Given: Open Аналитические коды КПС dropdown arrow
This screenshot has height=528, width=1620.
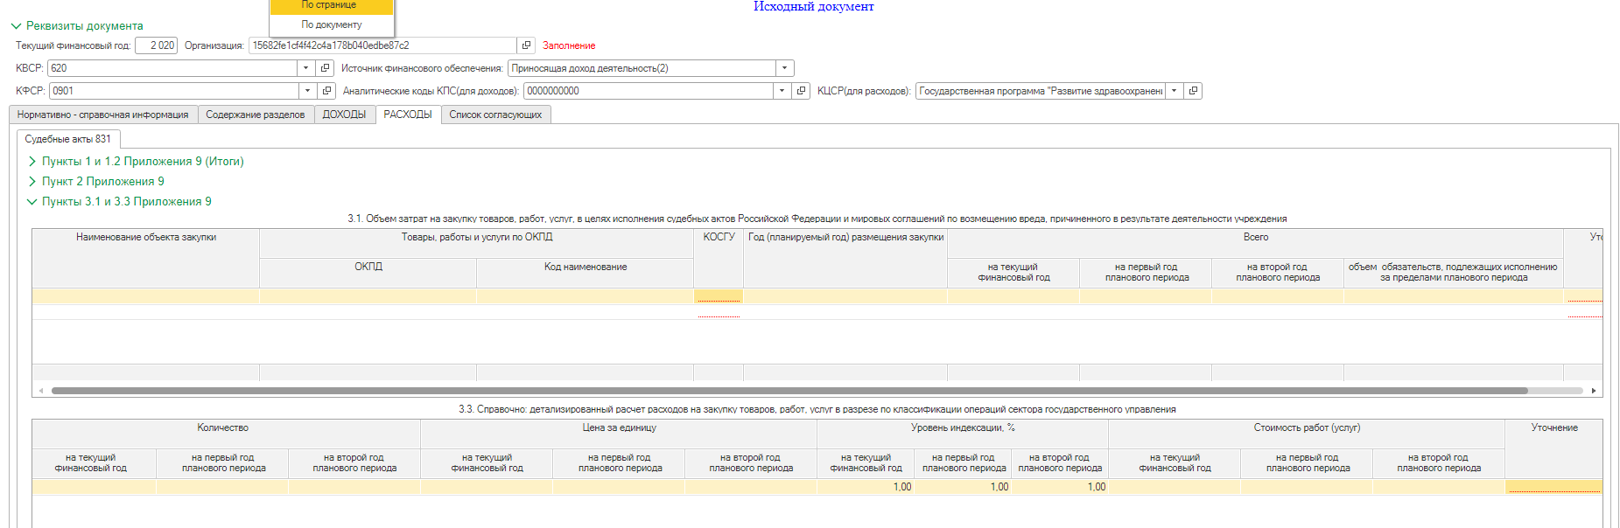Looking at the screenshot, I should coord(782,91).
